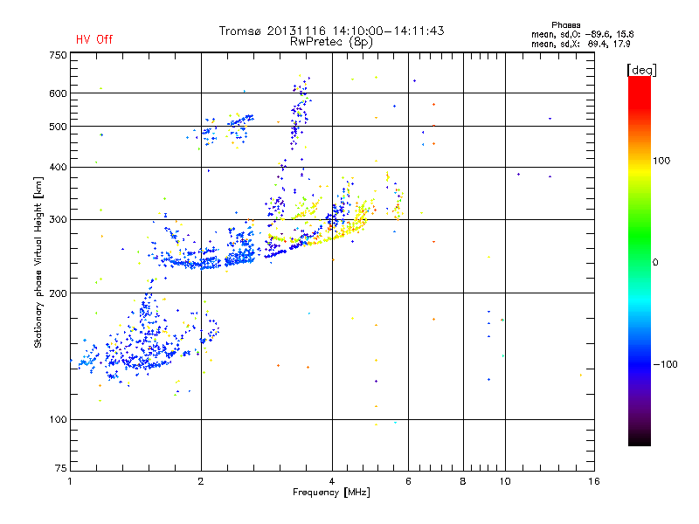The height and width of the screenshot is (524, 699).
Task: Click the '[deg]' colorbar unit label
Action: [x=641, y=70]
